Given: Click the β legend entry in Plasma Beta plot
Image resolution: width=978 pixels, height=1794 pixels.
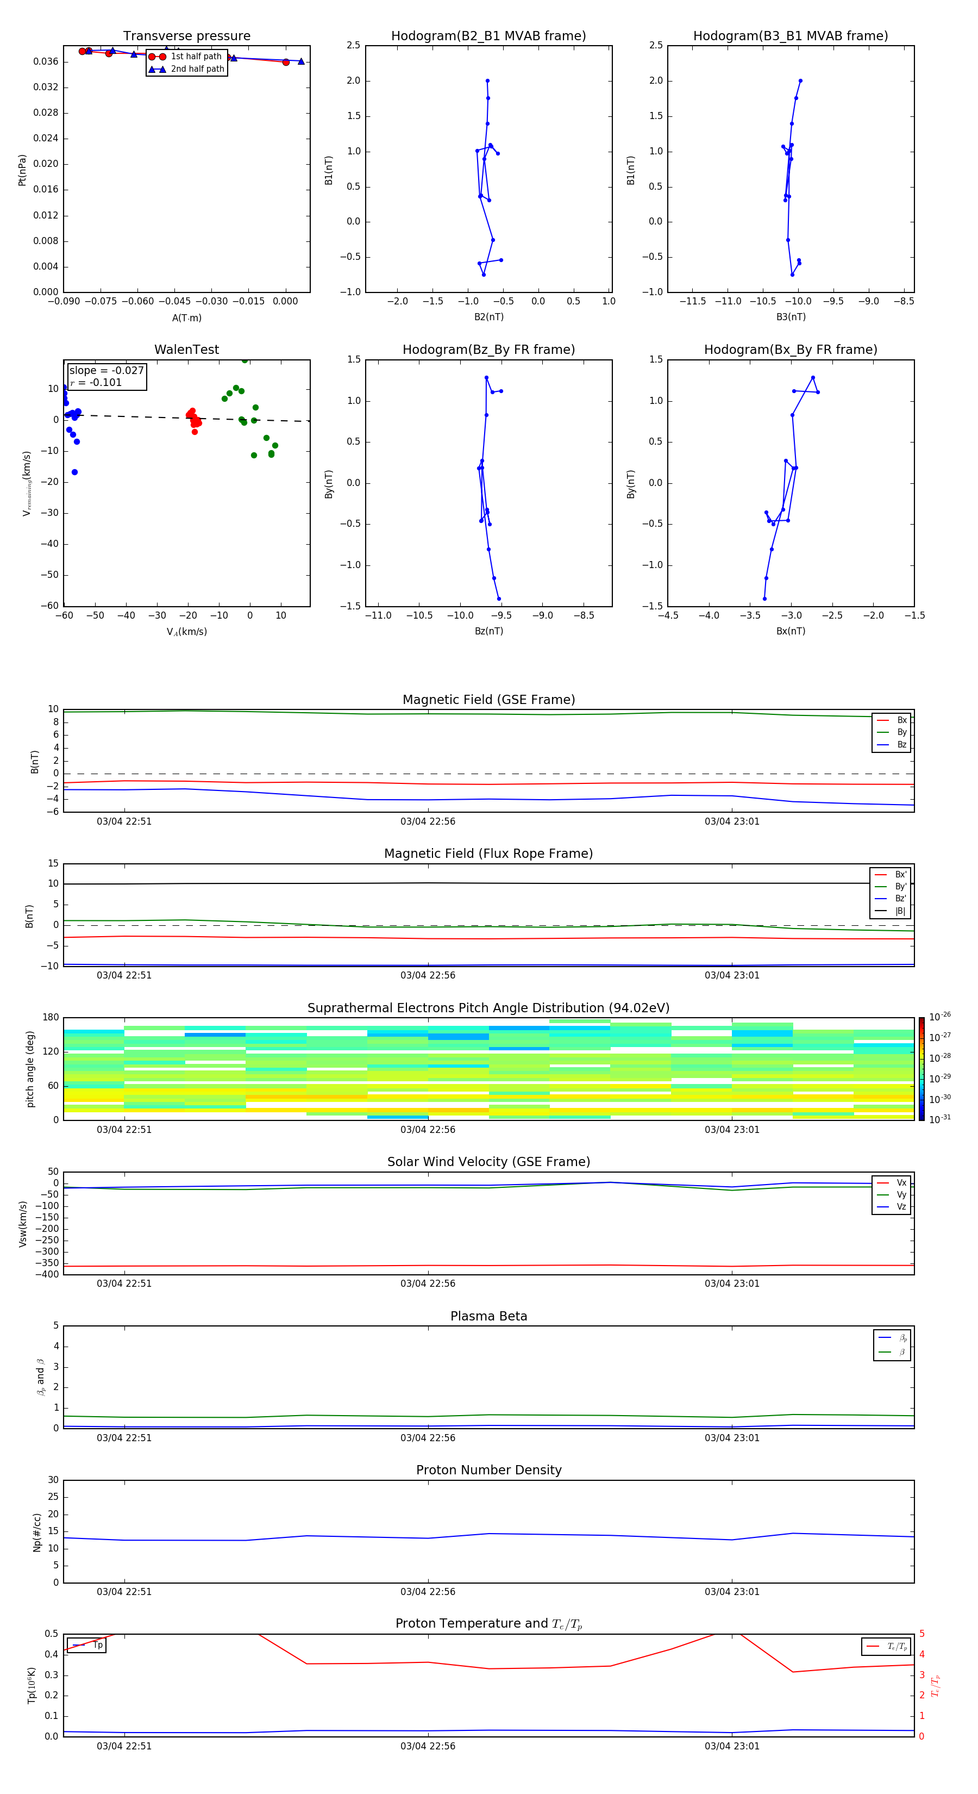Looking at the screenshot, I should [x=892, y=1352].
